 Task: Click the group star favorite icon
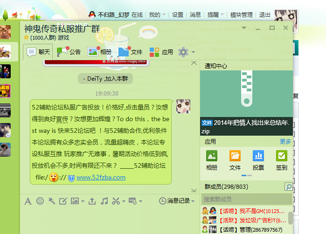[26, 37]
